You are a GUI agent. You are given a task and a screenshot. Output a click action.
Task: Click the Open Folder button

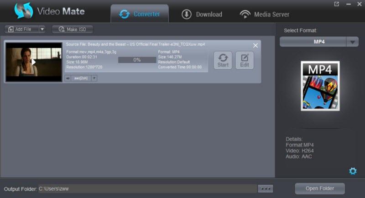[320, 188]
